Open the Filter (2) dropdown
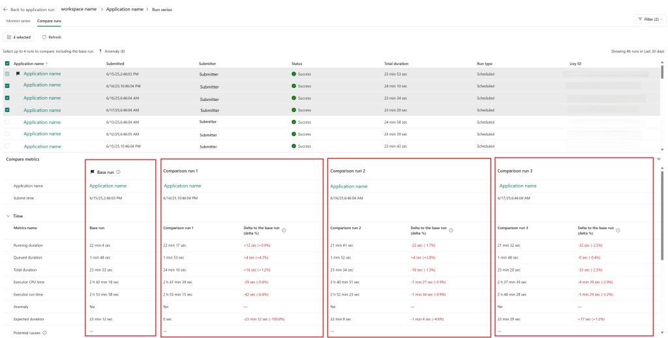This screenshot has width=668, height=338. 650,20
